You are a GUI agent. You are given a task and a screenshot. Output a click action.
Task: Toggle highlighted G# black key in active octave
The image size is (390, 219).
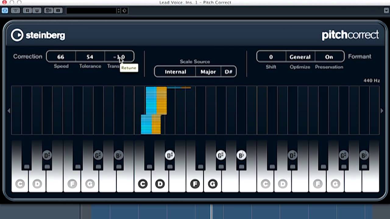pyautogui.click(x=221, y=155)
